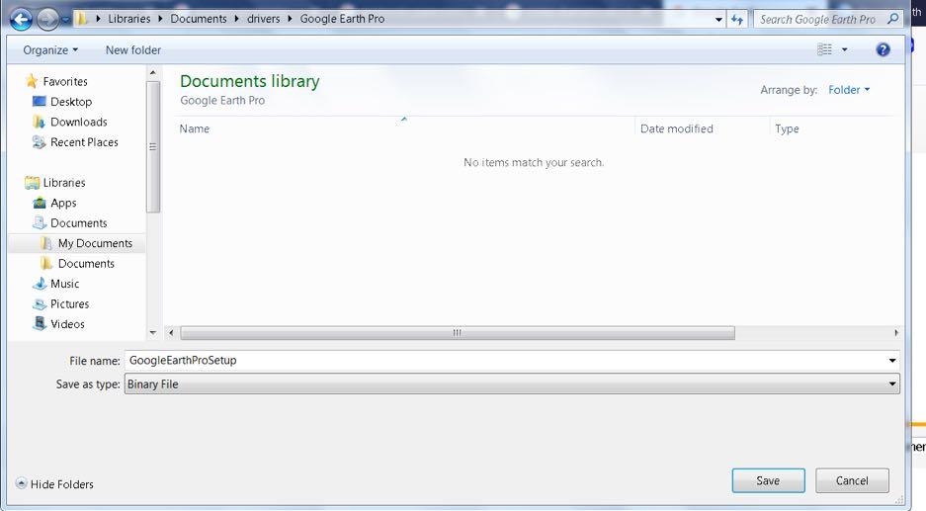Image resolution: width=926 pixels, height=511 pixels.
Task: Select the Documents library node
Action: click(78, 222)
